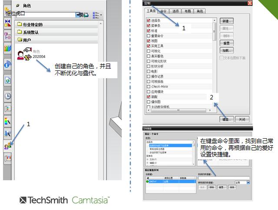
Task: Open the shortcut scope dropdown in keyboard dialog
Action: (248, 182)
